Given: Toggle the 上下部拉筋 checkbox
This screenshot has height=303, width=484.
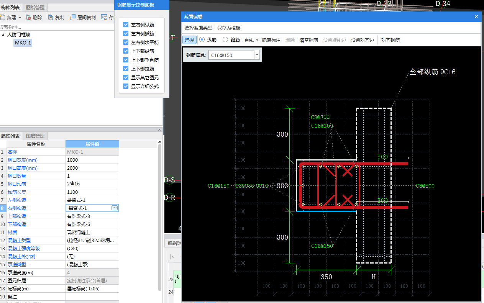Looking at the screenshot, I should pos(126,69).
